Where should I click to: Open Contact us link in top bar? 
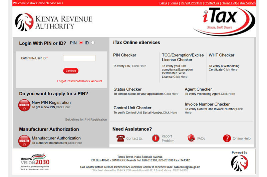[212, 3]
